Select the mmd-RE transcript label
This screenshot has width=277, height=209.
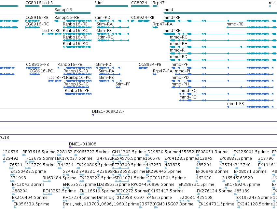click(172, 31)
